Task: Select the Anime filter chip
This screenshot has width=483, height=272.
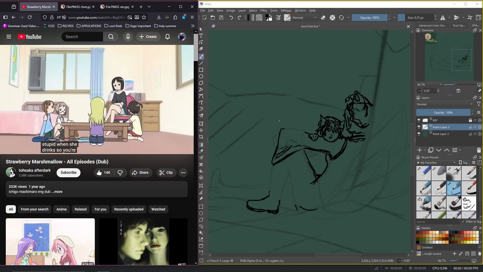Action: pos(61,209)
